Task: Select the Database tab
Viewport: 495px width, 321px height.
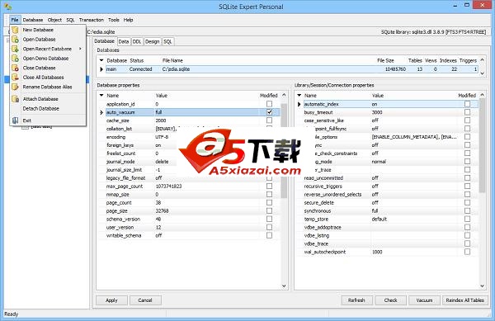Action: coord(105,41)
